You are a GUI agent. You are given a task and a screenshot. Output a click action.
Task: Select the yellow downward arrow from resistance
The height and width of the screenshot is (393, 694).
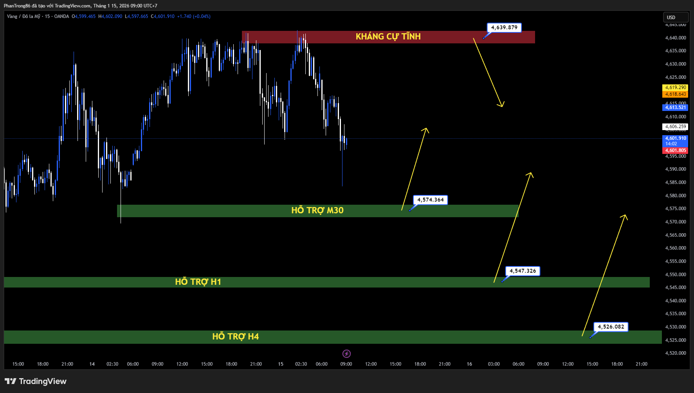point(488,73)
